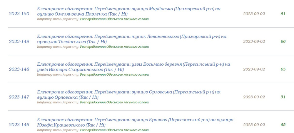Click project number 2023-148

click(19, 69)
